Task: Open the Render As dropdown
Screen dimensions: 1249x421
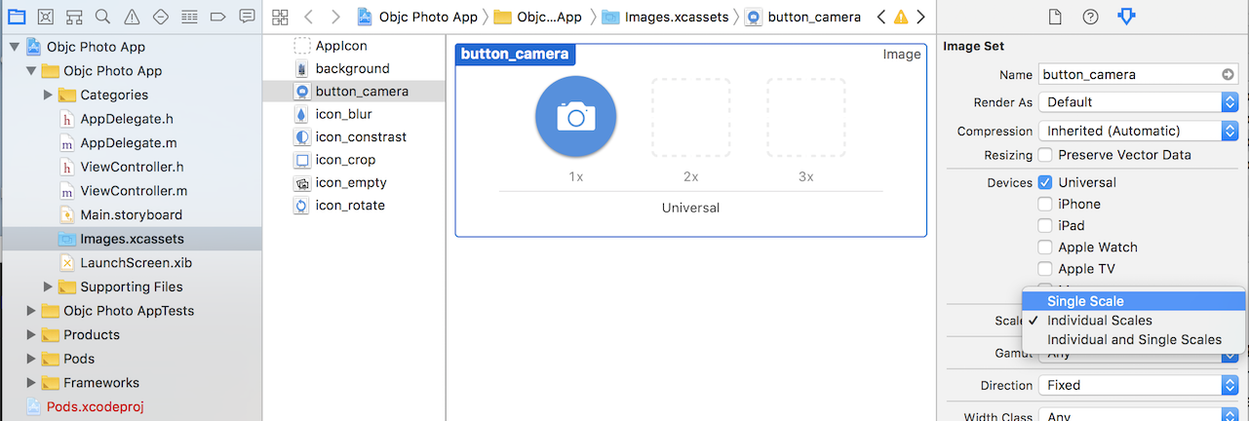Action: click(1138, 102)
